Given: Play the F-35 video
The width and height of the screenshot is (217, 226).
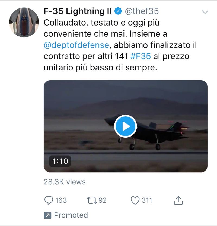Looking at the screenshot, I should click(x=125, y=126).
